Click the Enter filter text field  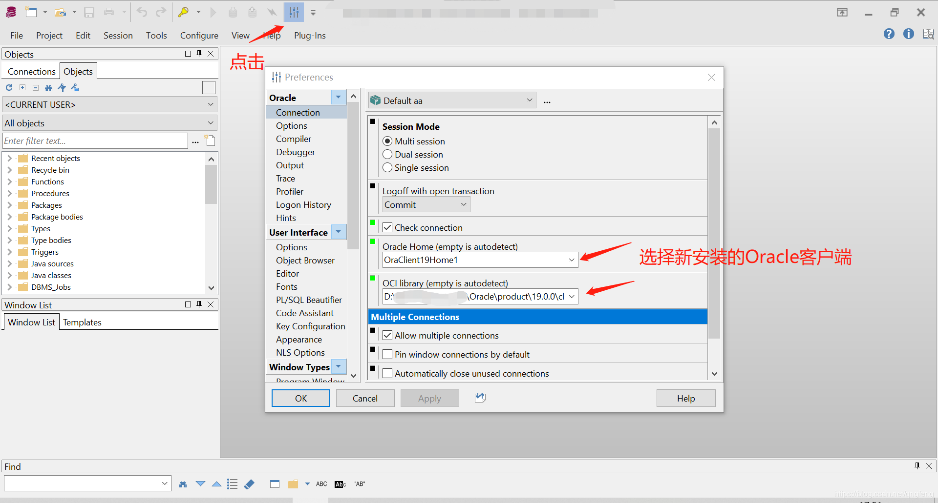point(95,141)
